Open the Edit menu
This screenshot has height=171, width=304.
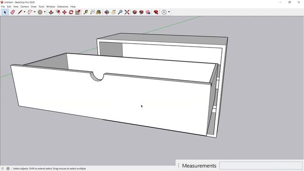point(9,7)
